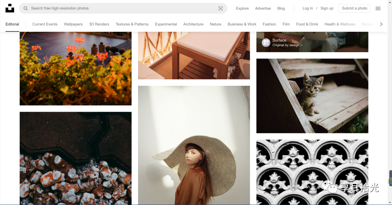Open the Unsplash logo home link
392x205 pixels.
click(10, 8)
